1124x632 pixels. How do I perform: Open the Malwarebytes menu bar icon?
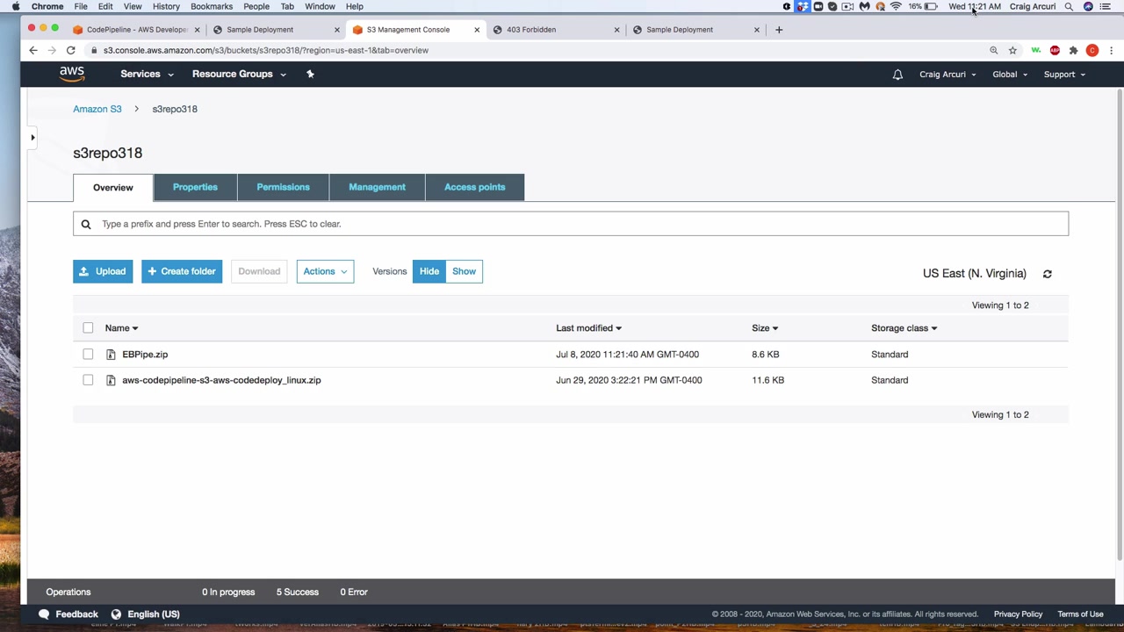point(865,6)
